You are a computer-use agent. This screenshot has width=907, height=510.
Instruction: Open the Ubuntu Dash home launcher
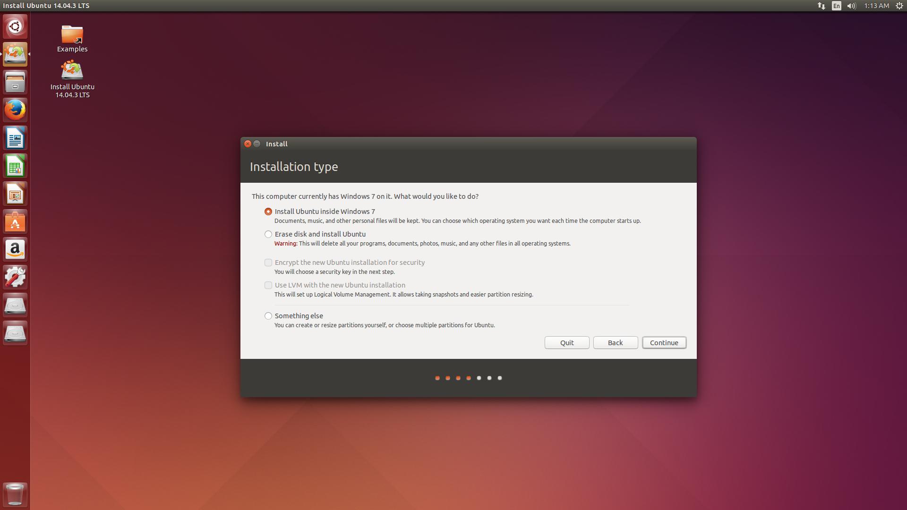tap(15, 26)
